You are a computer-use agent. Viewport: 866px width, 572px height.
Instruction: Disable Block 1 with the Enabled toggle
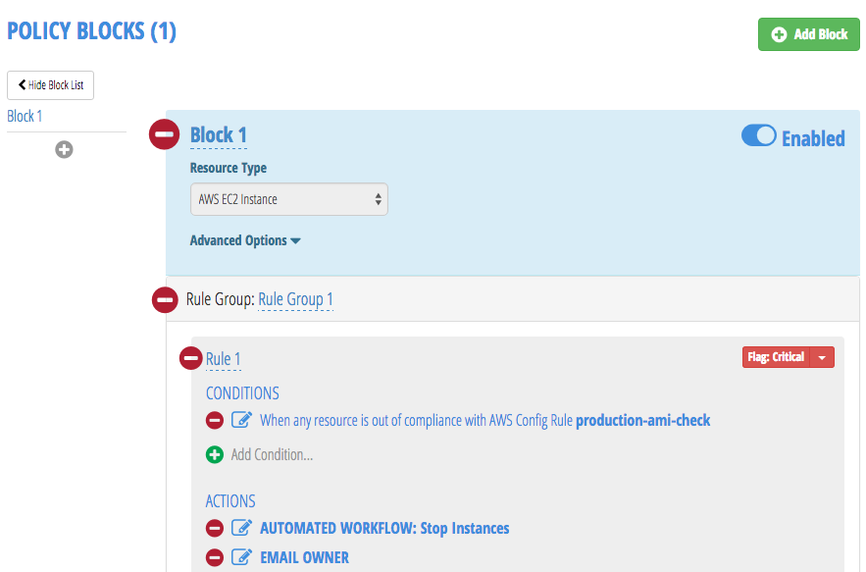click(759, 136)
